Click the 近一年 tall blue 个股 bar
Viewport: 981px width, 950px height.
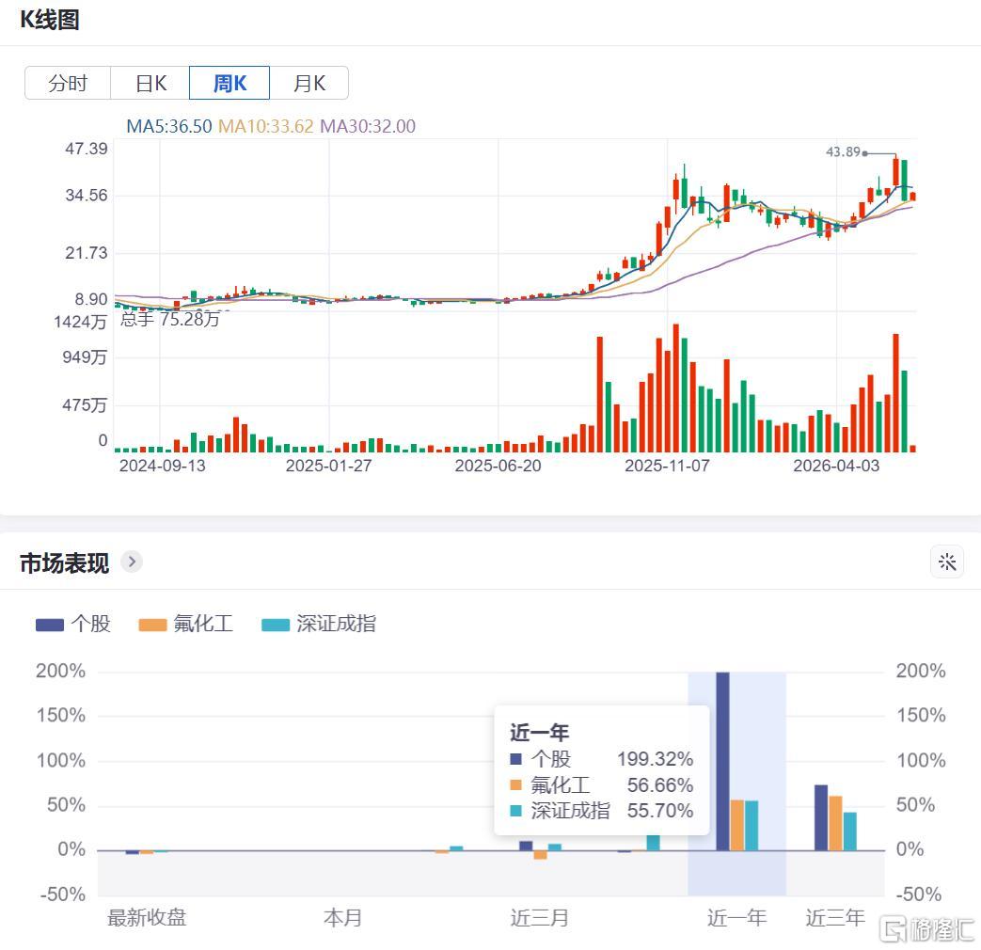pos(722,762)
